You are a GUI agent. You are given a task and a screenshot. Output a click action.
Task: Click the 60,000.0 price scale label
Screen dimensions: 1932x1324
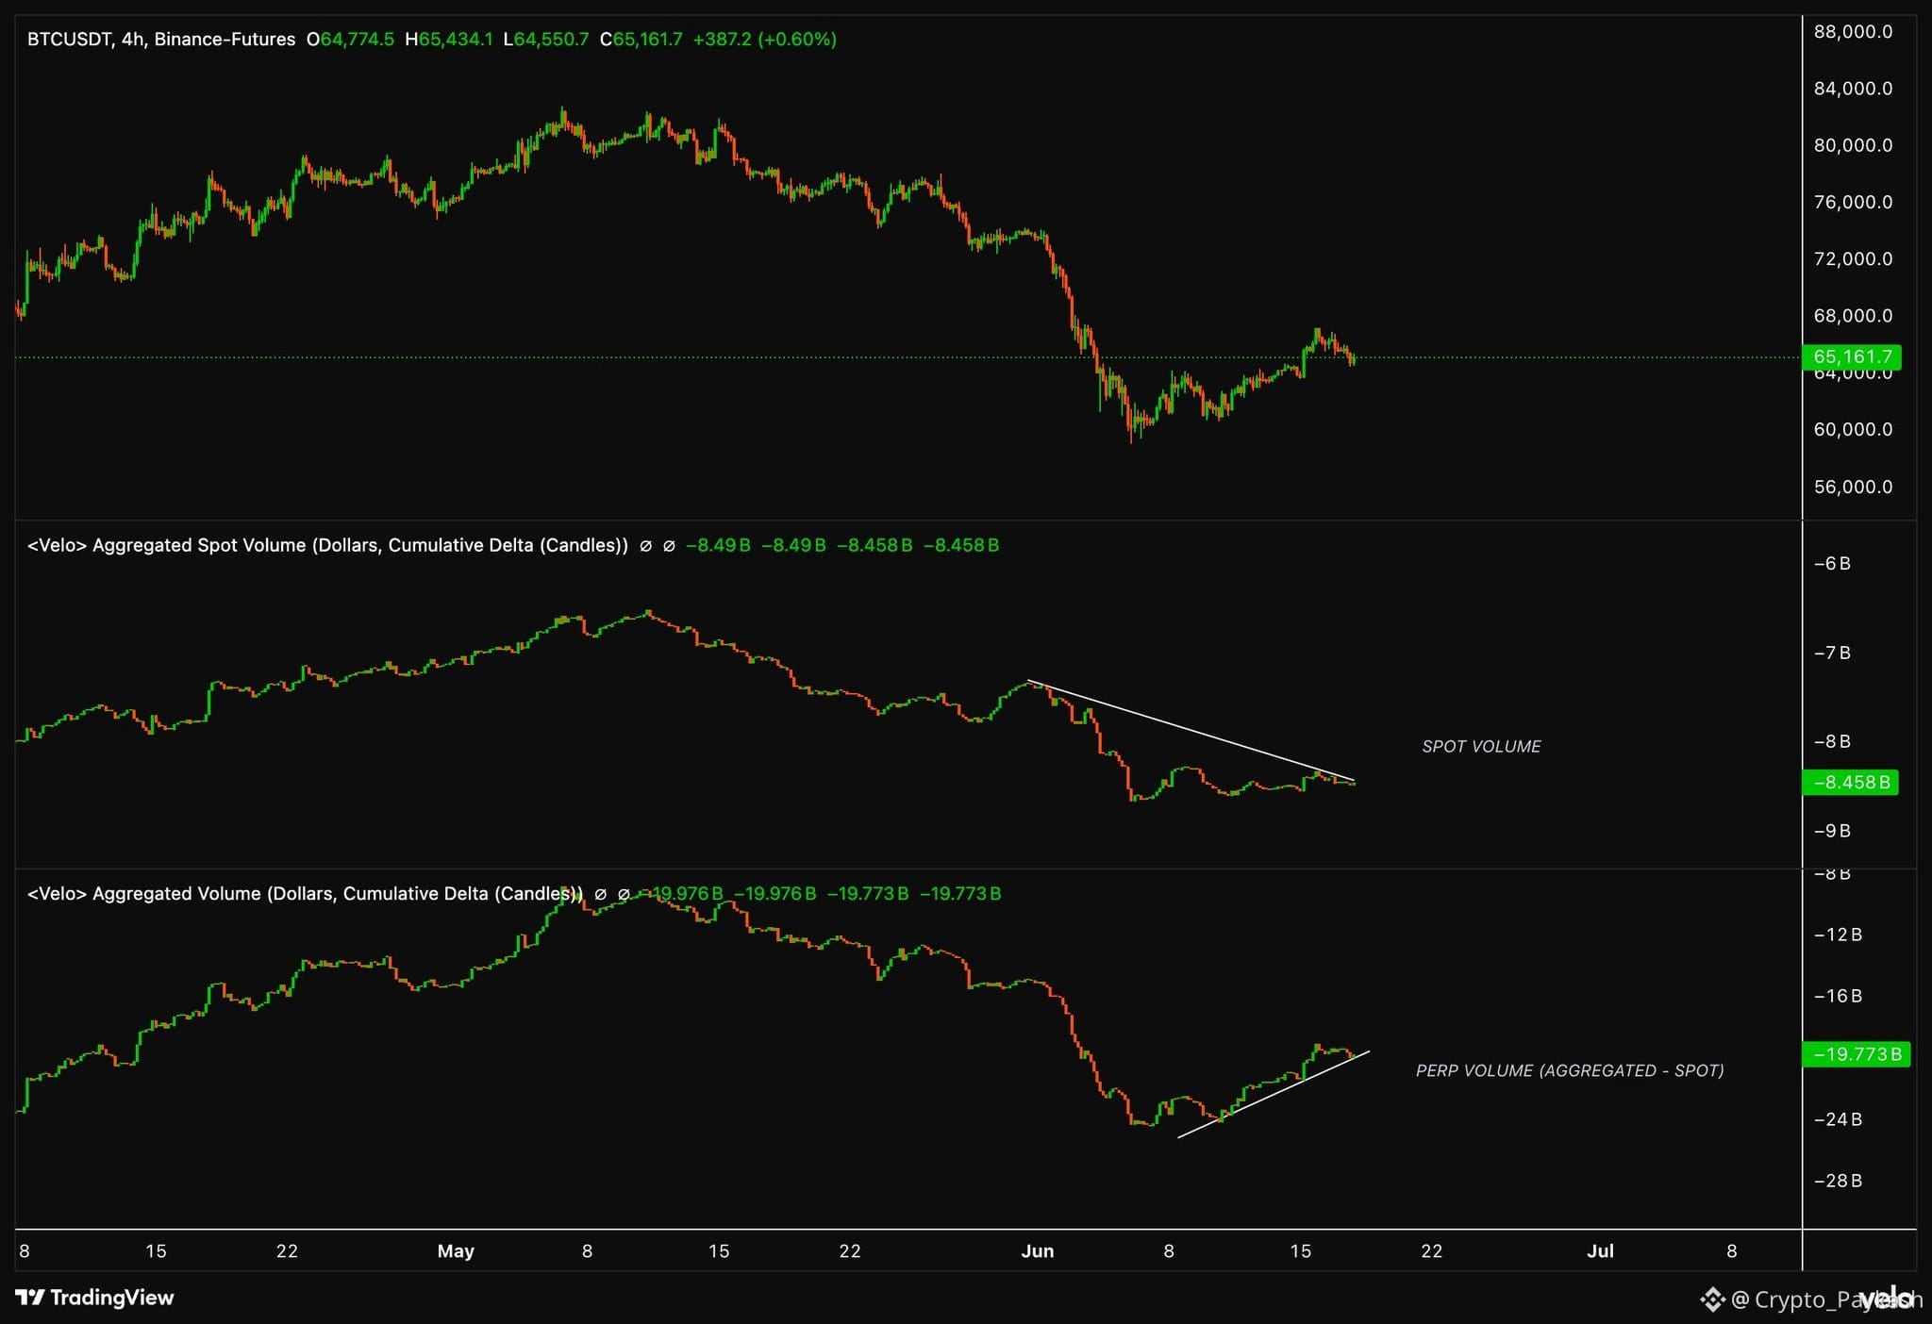point(1853,429)
